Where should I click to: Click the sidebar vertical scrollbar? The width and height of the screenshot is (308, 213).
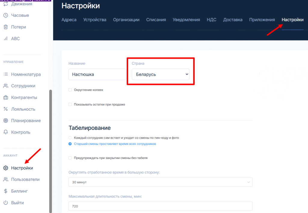pos(51,151)
